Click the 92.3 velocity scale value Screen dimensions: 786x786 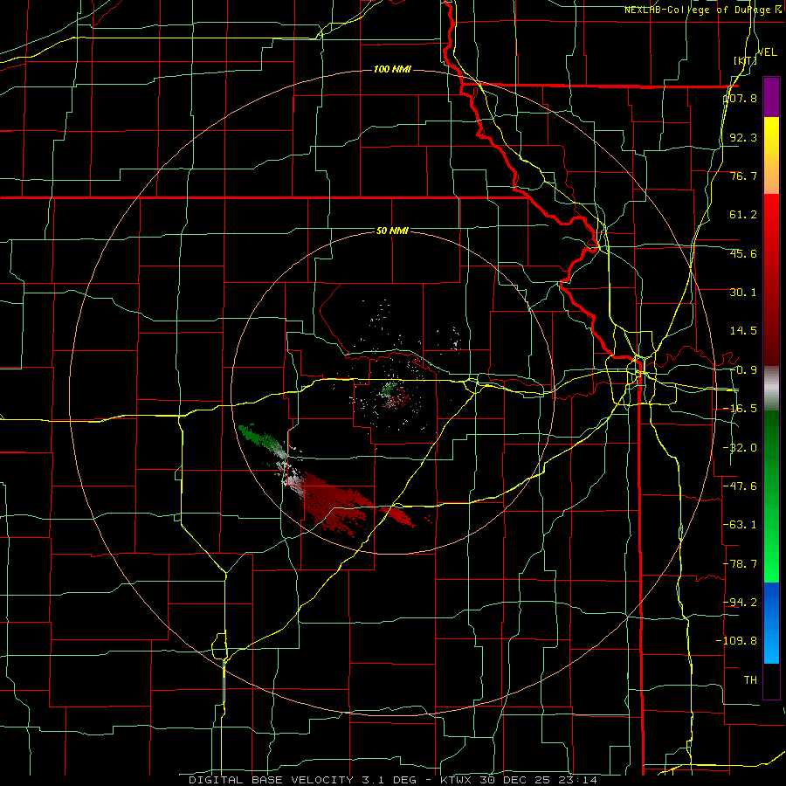click(x=743, y=137)
